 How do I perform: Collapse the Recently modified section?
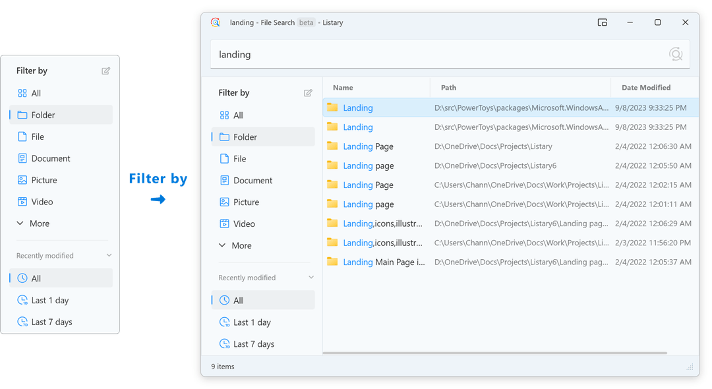[311, 277]
